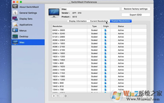This screenshot has width=164, height=103.
Task: Click origin icon for 6400 × 3600 row
Action: point(106,30)
